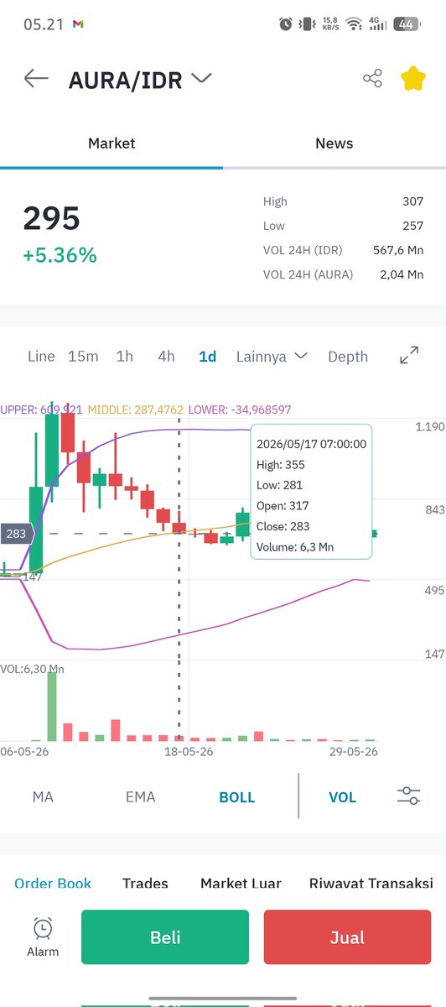Set a price Alarm
The height and width of the screenshot is (1007, 446).
(43, 937)
